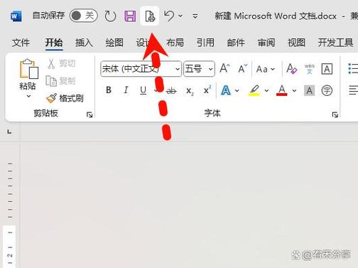This screenshot has width=358, height=268.
Task: Click the Increase Font Size icon
Action: pos(224,68)
